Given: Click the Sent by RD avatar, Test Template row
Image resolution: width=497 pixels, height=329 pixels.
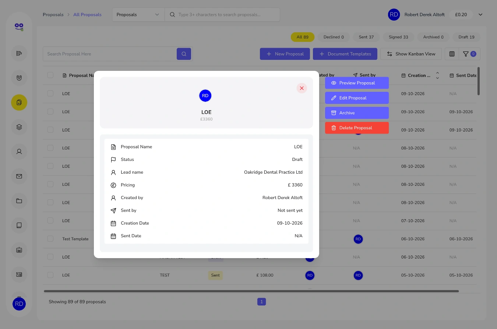Looking at the screenshot, I should [x=358, y=239].
